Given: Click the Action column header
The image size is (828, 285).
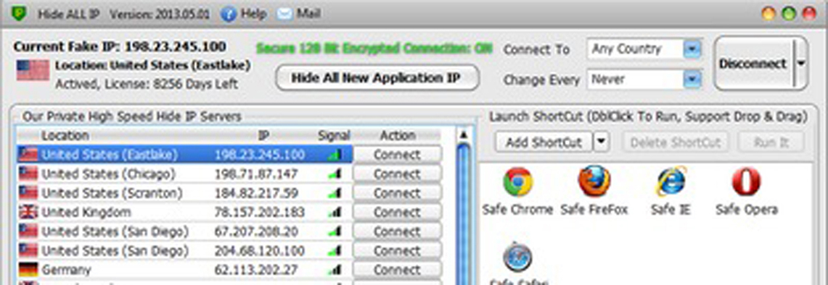Looking at the screenshot, I should click(397, 135).
